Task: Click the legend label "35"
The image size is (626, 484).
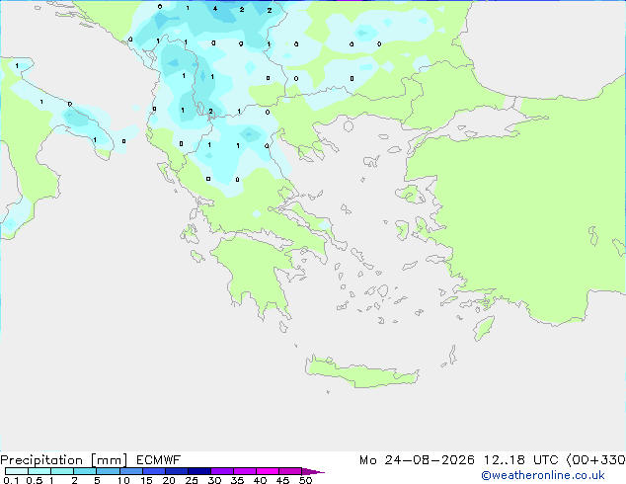Action: pos(237,480)
